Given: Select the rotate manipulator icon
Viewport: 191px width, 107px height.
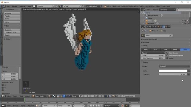Looking at the screenshot, I should [x=67, y=96].
